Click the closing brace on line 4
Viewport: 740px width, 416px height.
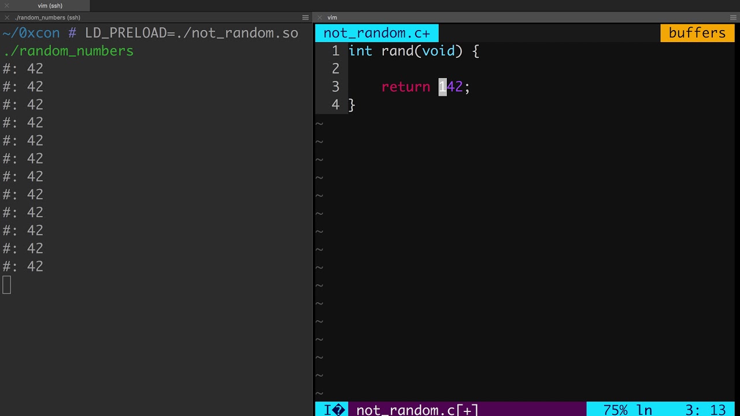pyautogui.click(x=351, y=105)
